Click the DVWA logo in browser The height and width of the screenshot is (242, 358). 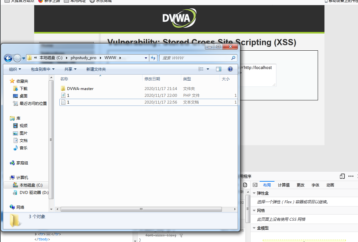tap(179, 18)
